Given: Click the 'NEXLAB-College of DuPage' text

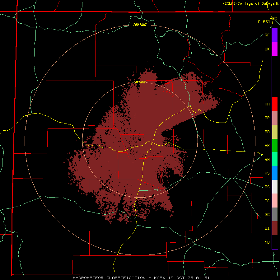Looking at the screenshot, I should 249,3.
